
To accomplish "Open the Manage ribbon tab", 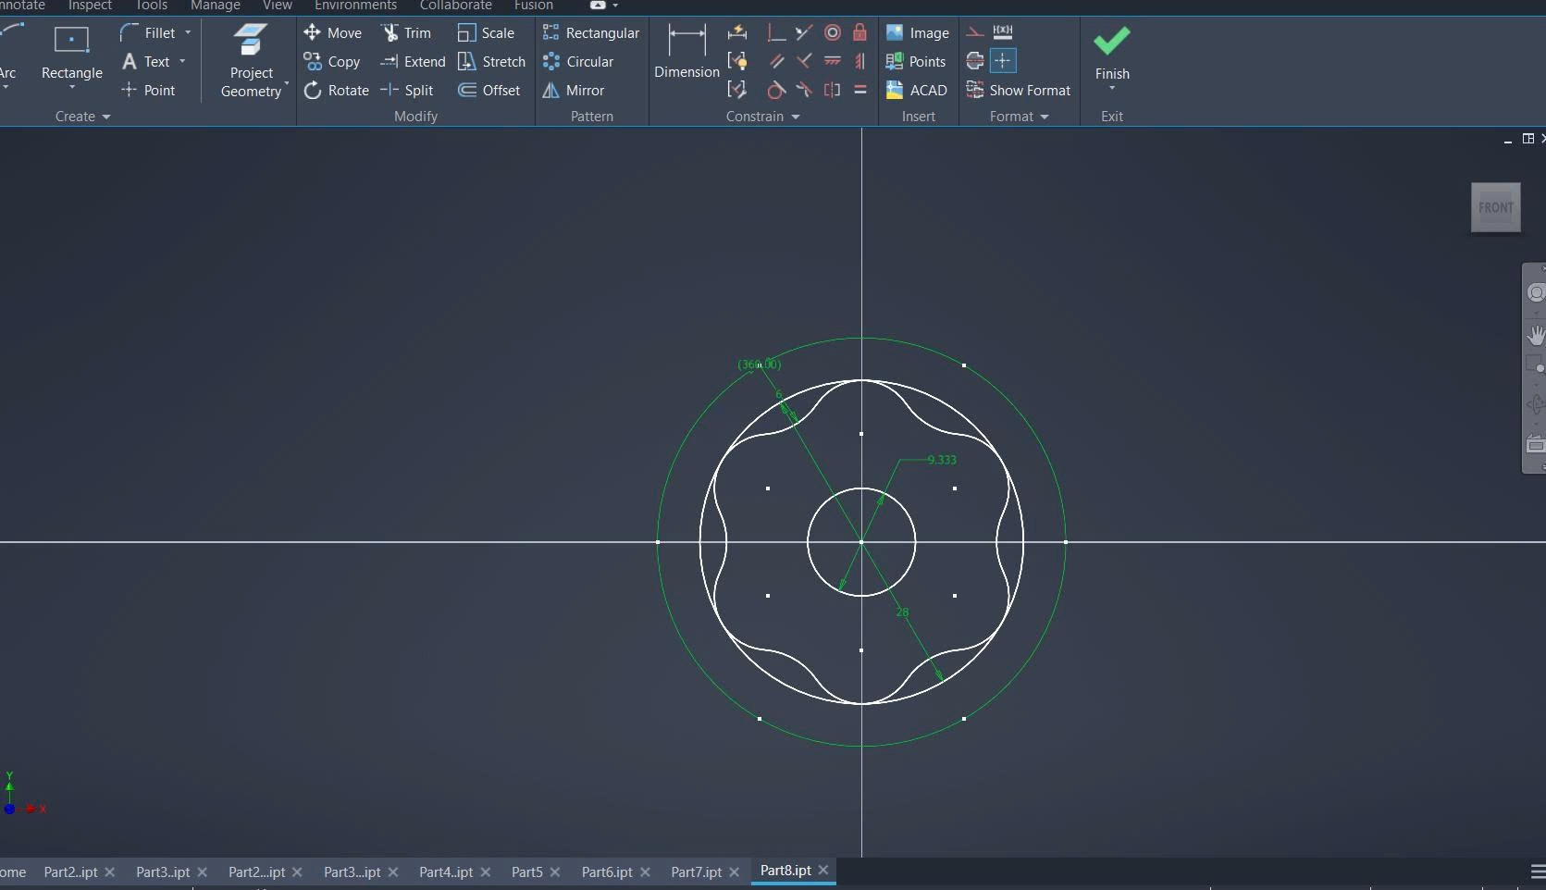I will [x=215, y=6].
